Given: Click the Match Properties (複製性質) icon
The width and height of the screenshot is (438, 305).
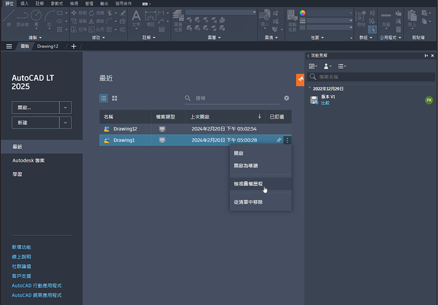Looking at the screenshot, I should pos(292,21).
